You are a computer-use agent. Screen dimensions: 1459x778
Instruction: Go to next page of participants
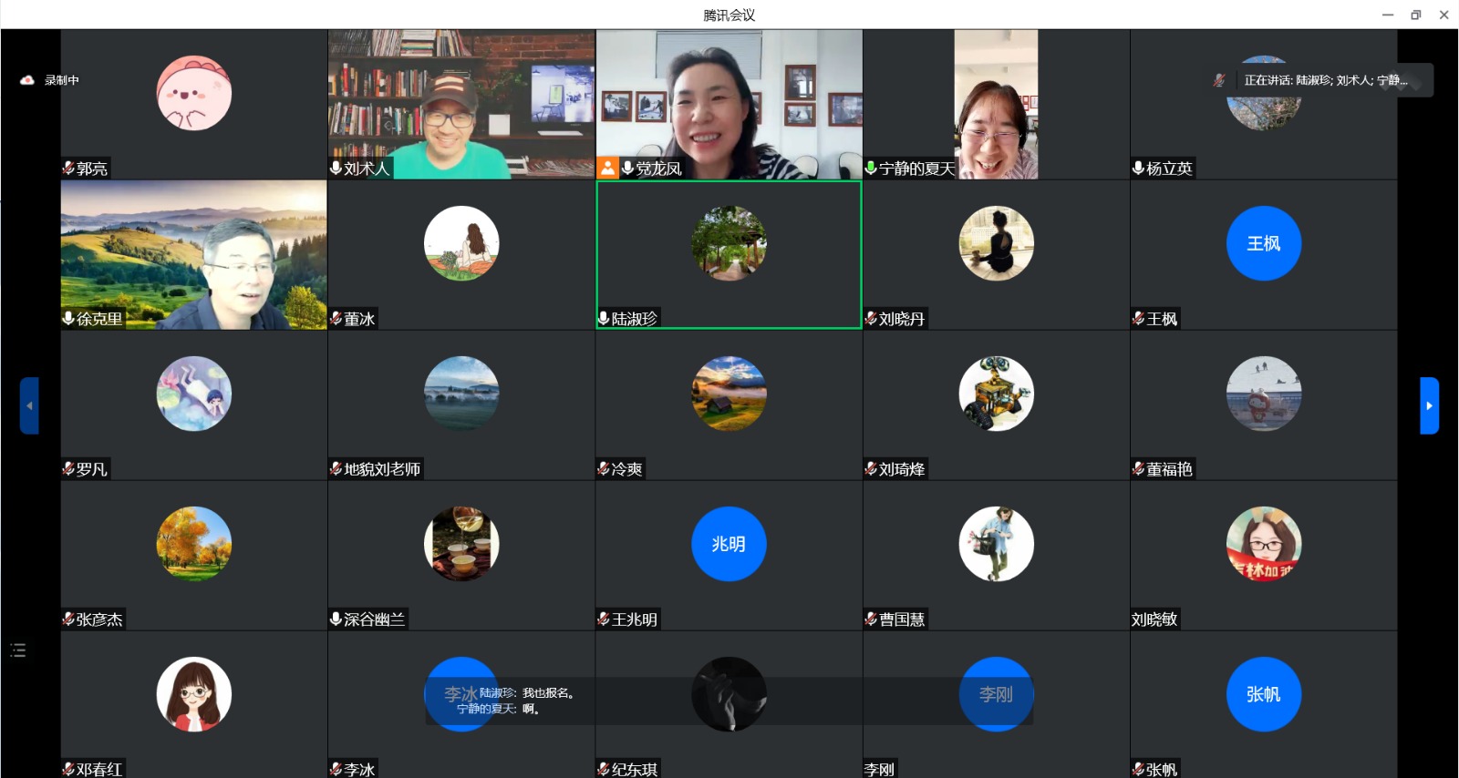tap(1429, 405)
